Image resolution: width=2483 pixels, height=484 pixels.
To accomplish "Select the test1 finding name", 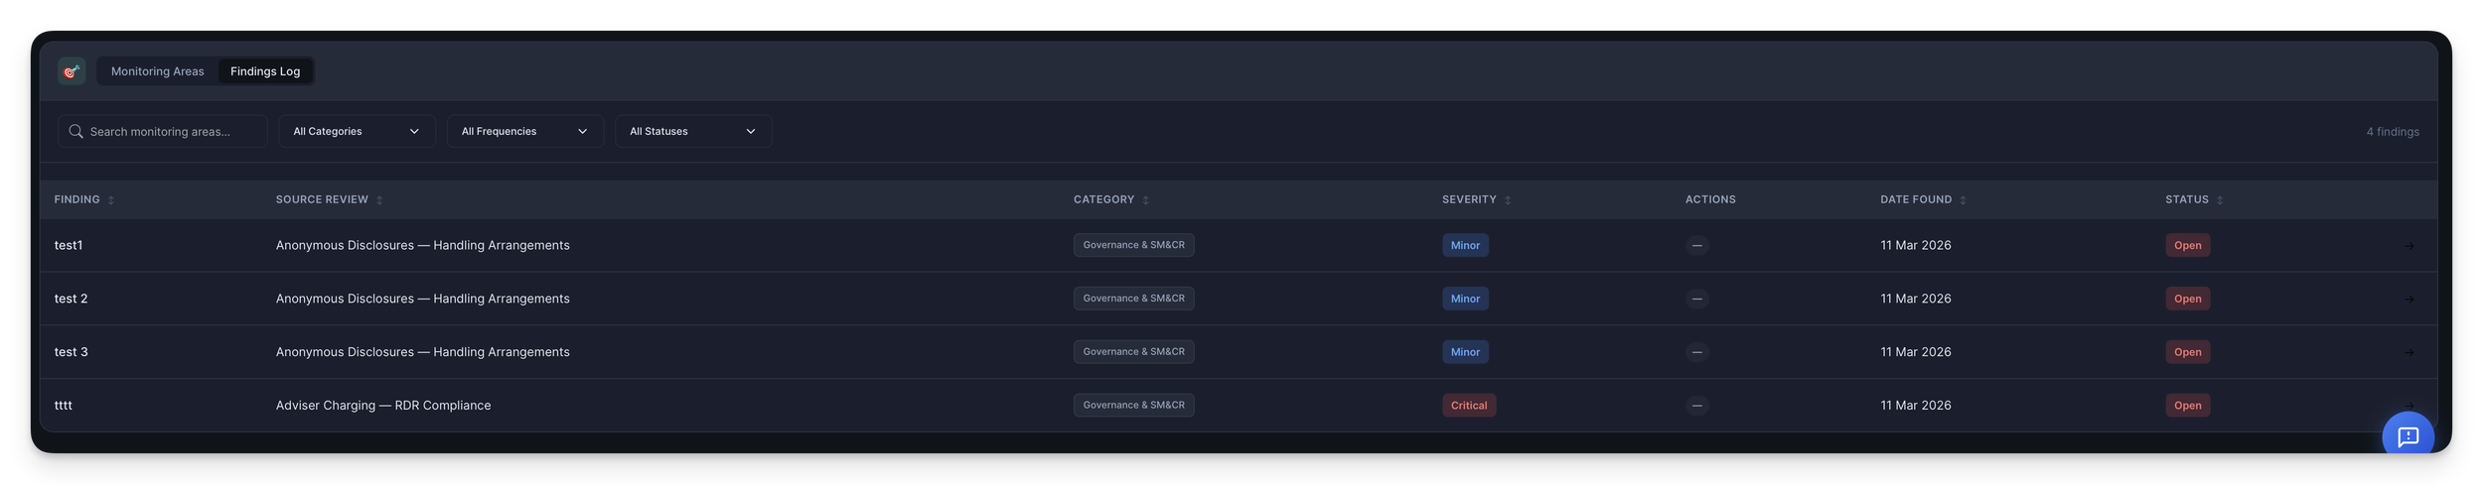I will pos(69,246).
